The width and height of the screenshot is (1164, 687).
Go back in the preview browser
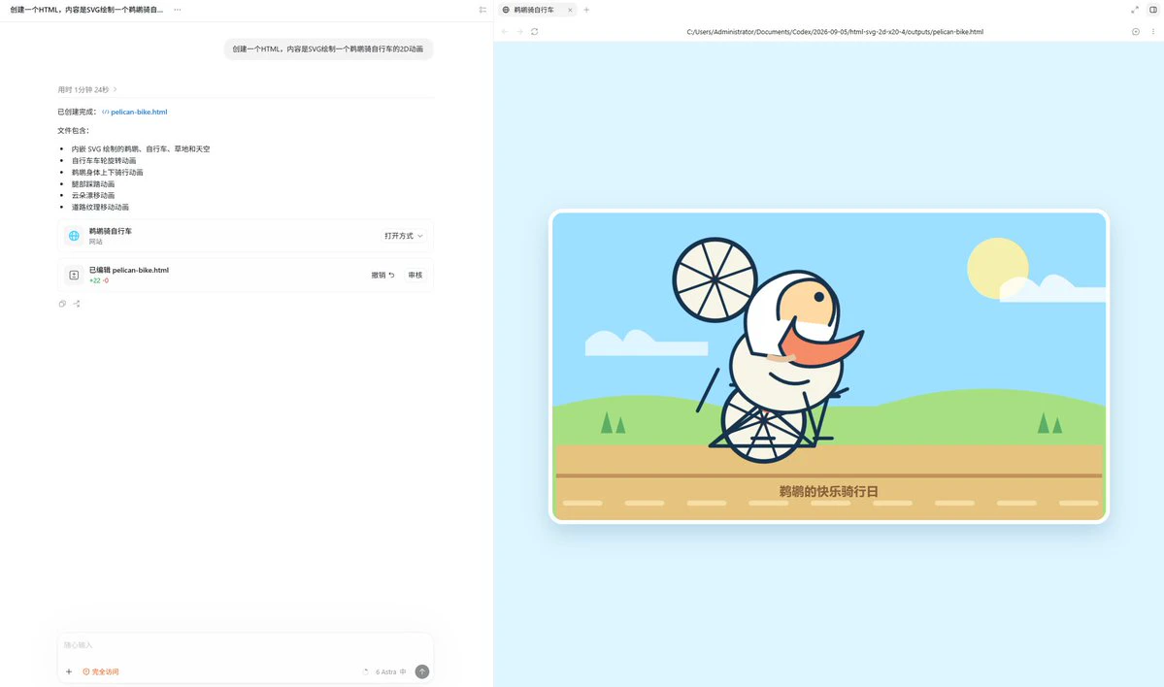coord(505,32)
